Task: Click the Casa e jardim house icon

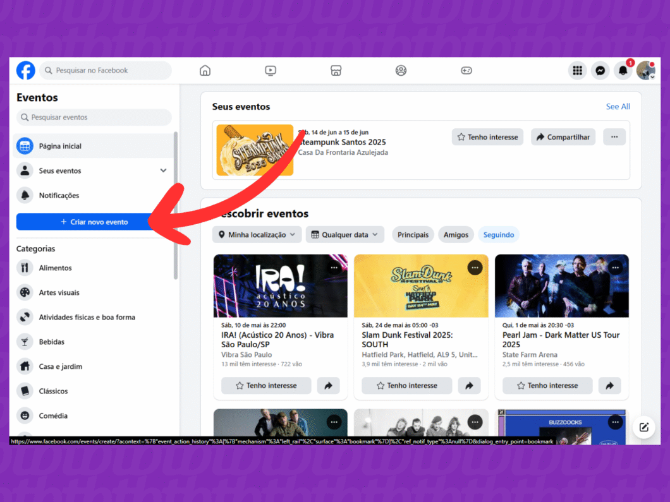Action: (x=25, y=366)
